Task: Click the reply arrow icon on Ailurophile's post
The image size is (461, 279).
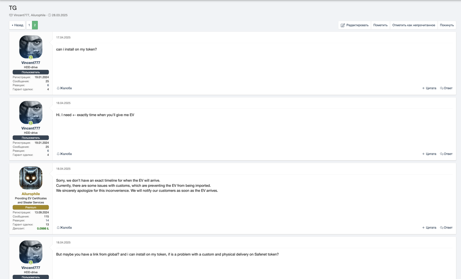Action: [x=442, y=228]
